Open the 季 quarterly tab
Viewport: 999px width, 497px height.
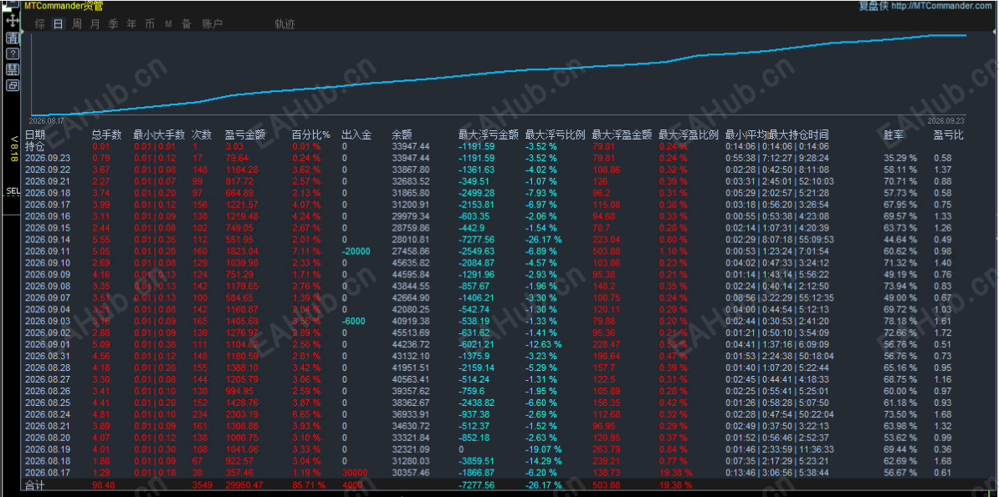[x=114, y=24]
